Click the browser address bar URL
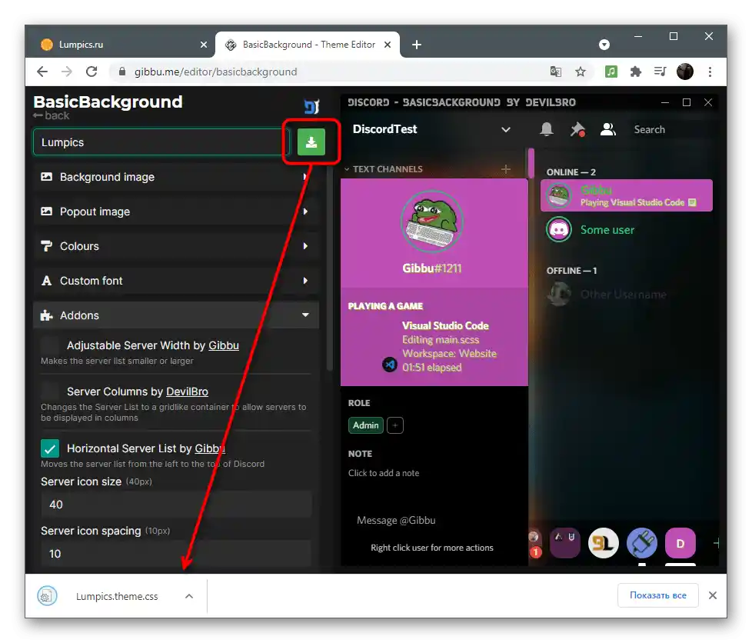The width and height of the screenshot is (752, 643). (215, 72)
